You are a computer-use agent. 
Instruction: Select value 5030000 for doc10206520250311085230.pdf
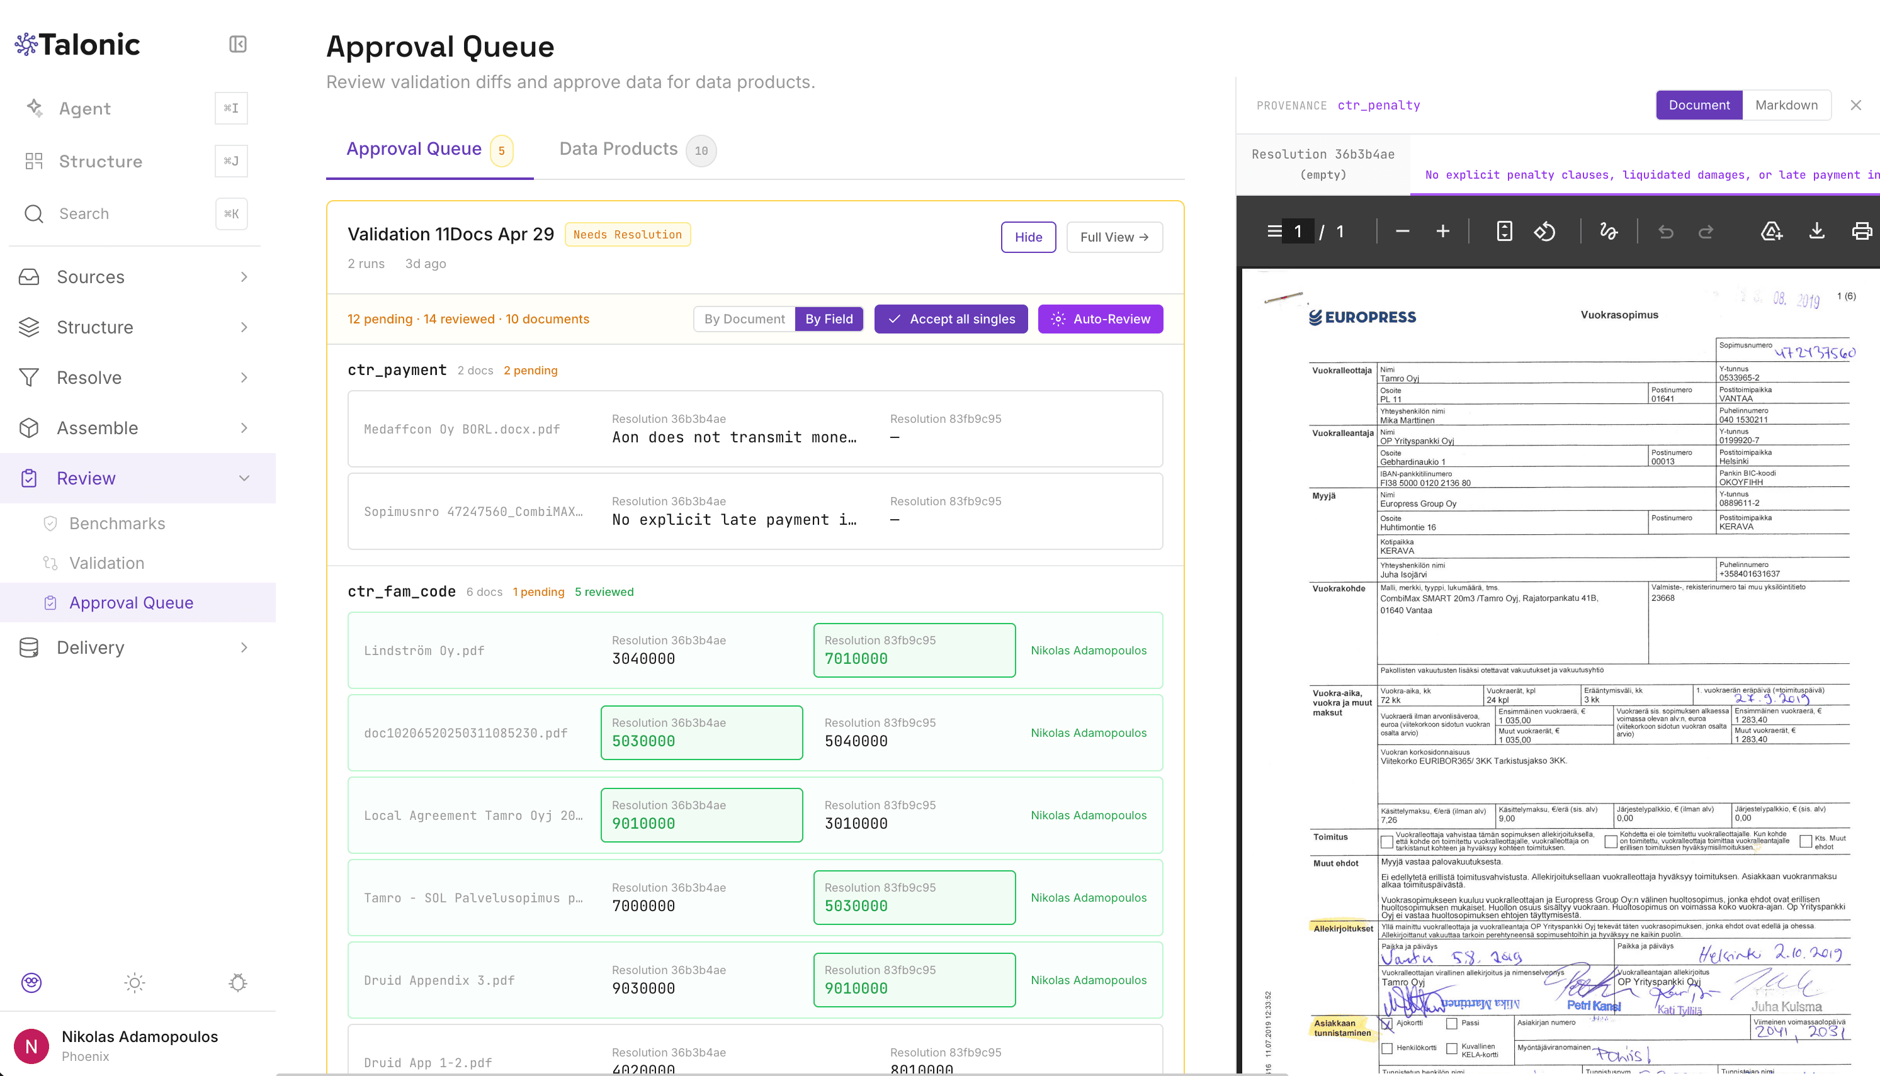[701, 732]
